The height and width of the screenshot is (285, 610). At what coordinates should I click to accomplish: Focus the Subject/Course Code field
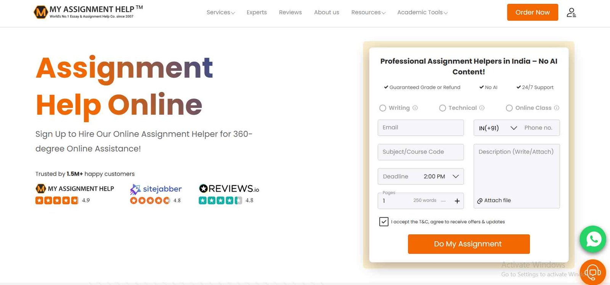pyautogui.click(x=421, y=152)
